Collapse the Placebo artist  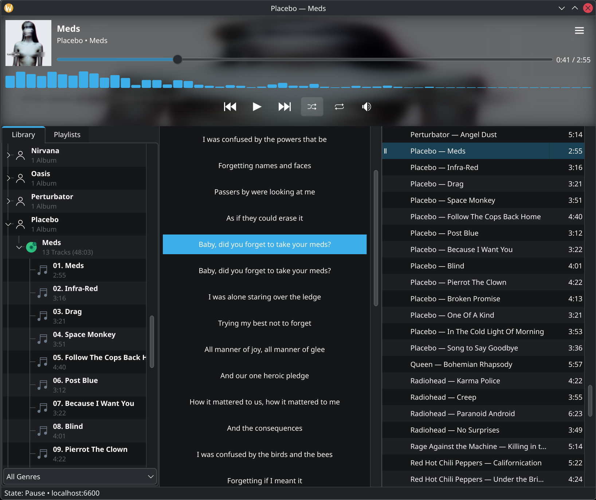point(9,224)
